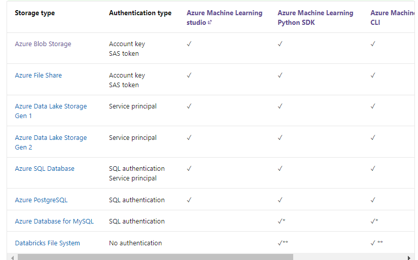Click the horizontal scrollbar left arrow
The height and width of the screenshot is (260, 418).
tap(10, 257)
